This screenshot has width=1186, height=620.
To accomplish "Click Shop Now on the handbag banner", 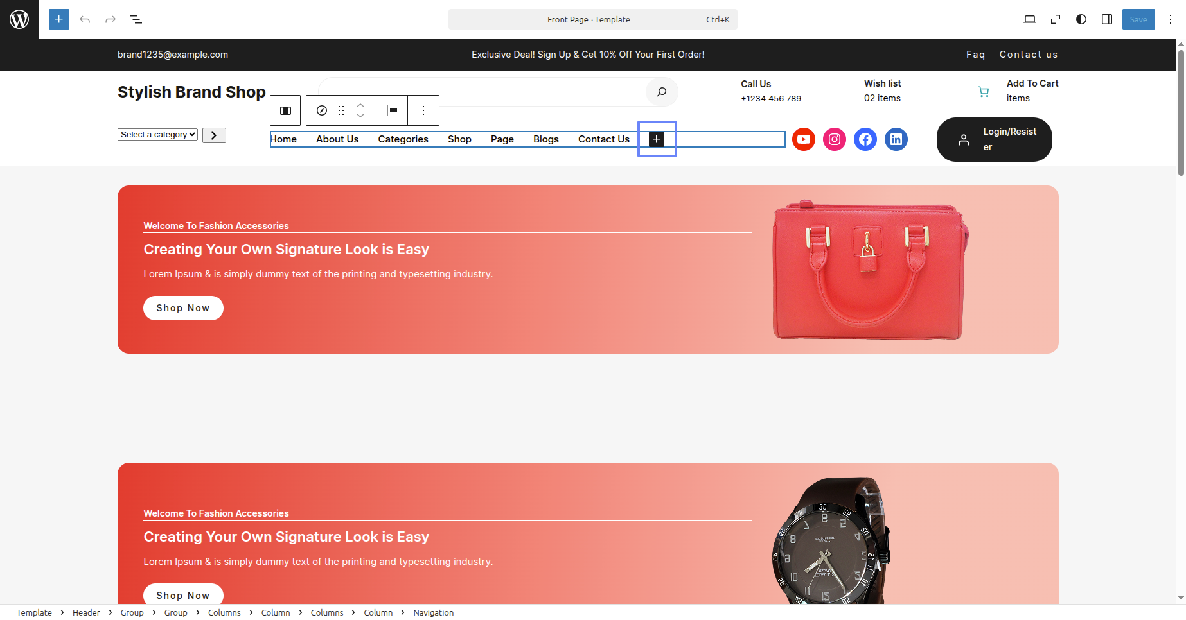I will tap(183, 308).
